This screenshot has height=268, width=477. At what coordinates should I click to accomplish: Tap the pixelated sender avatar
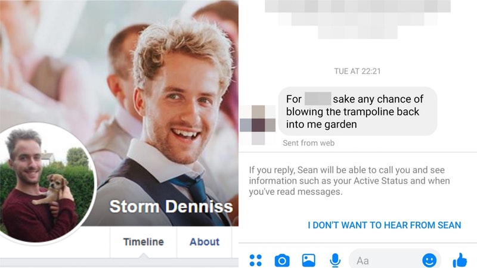[258, 125]
